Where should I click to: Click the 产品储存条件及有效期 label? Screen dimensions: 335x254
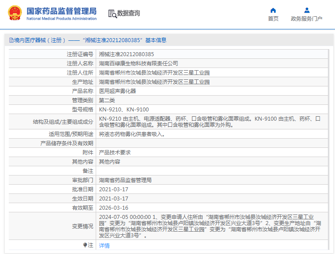pyautogui.click(x=67, y=143)
